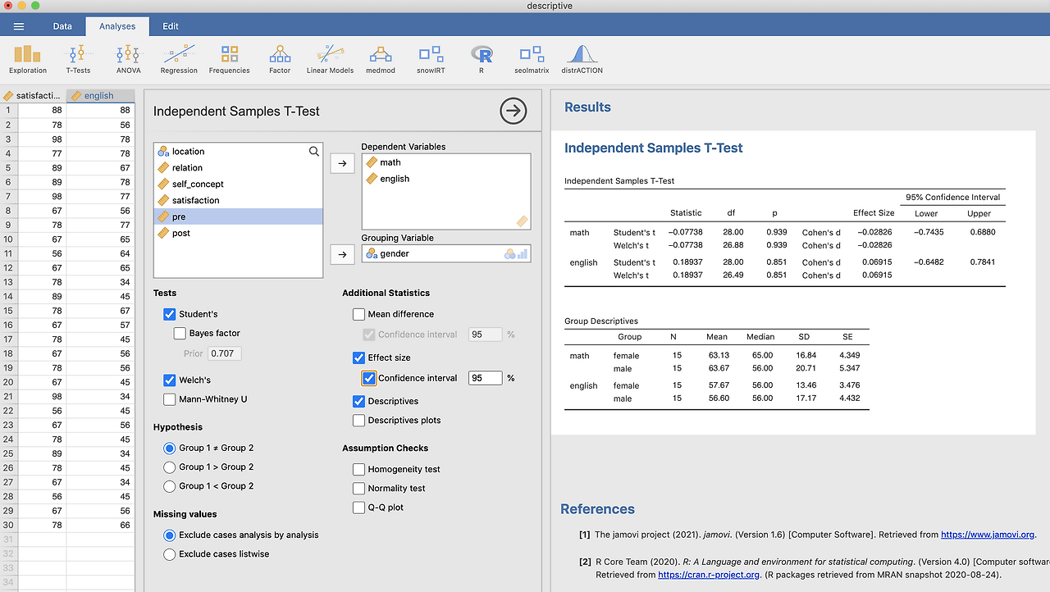
Task: Open the snowIRT module dropdown
Action: [431, 59]
